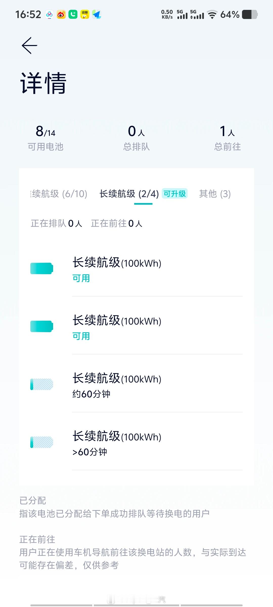The width and height of the screenshot is (273, 607).
Task: Tap the charging battery icon for >60分钟
Action: (x=42, y=442)
